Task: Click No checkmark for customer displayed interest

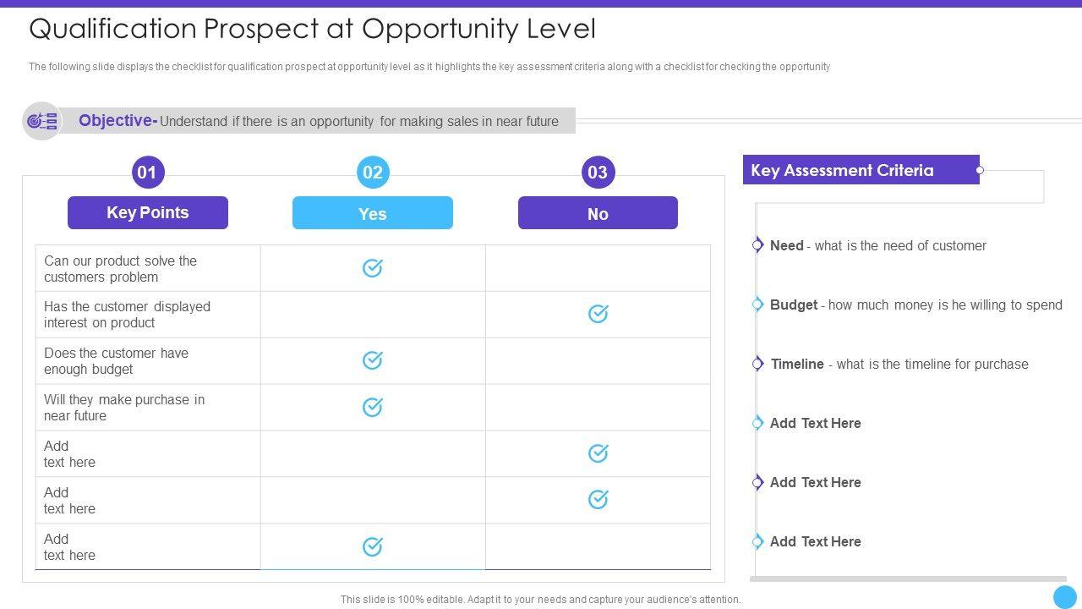Action: pyautogui.click(x=598, y=314)
